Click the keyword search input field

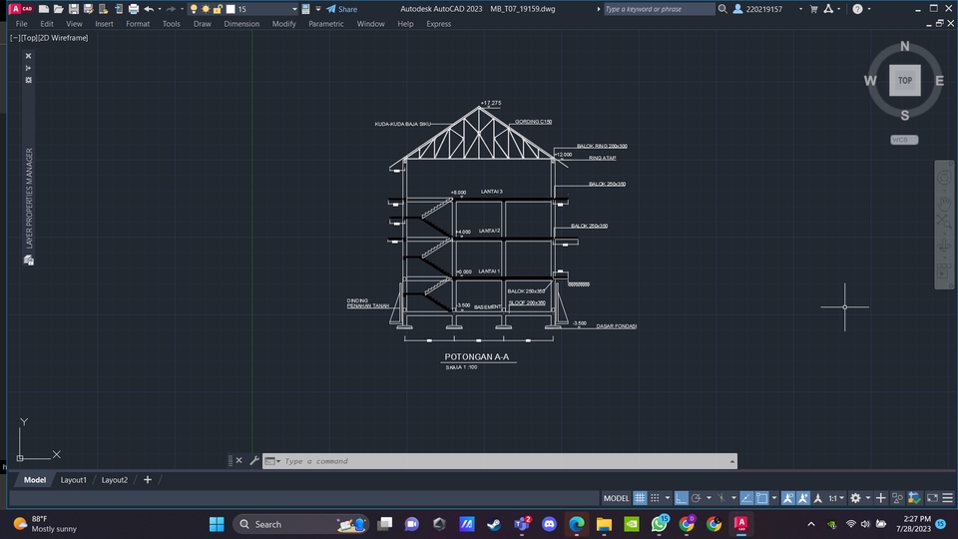pos(659,9)
